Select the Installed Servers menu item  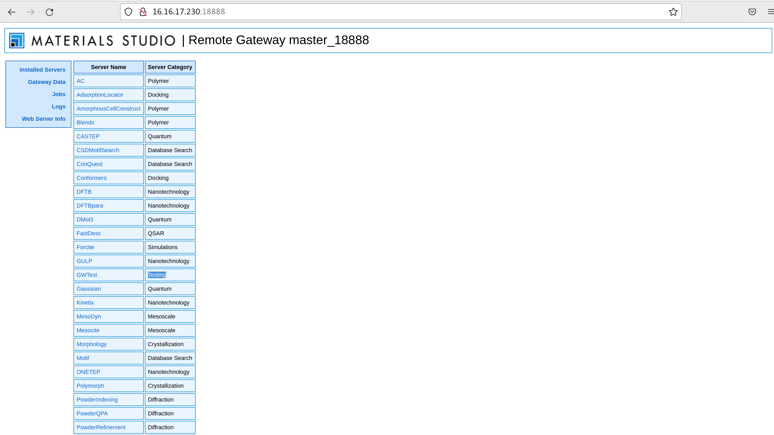[x=43, y=70]
